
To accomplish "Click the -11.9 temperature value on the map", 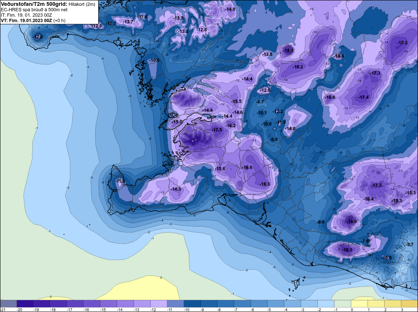I will (x=281, y=122).
